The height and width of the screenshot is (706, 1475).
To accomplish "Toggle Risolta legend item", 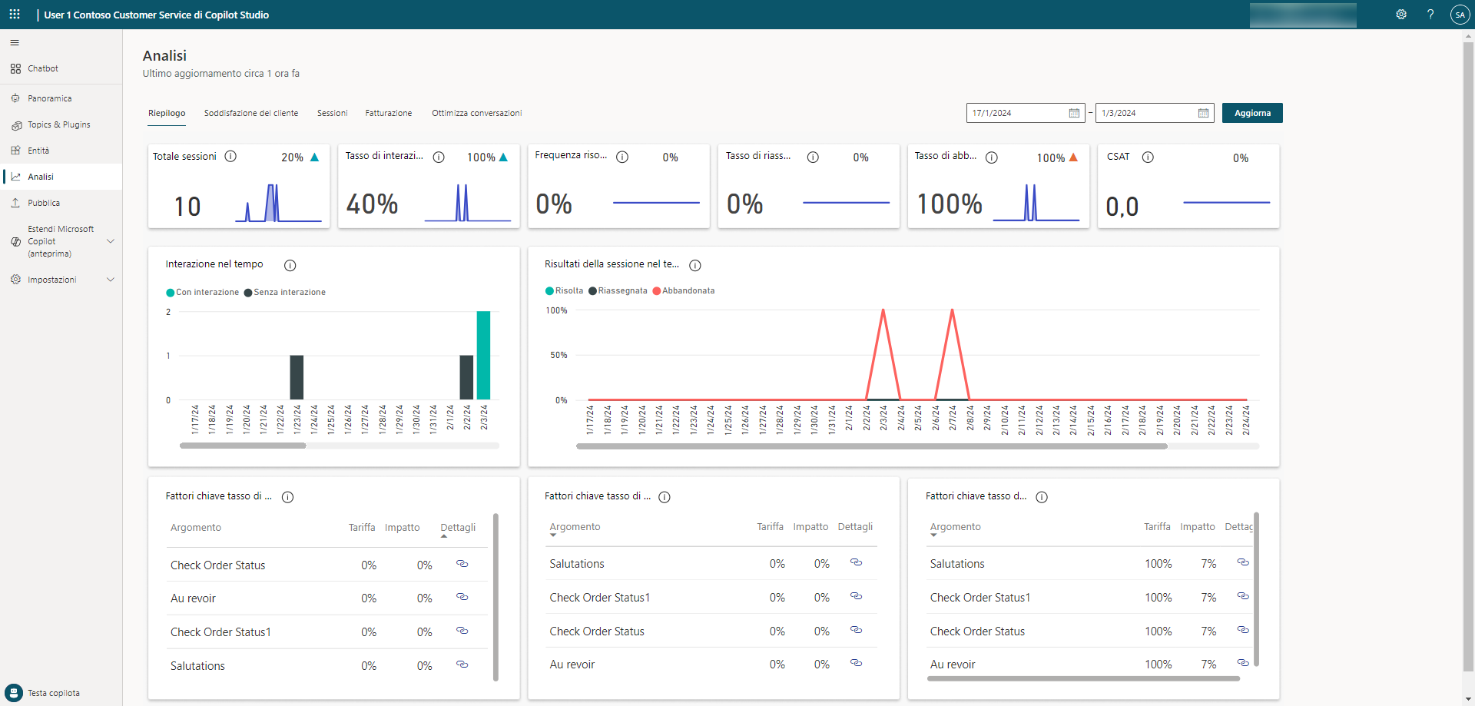I will 565,290.
